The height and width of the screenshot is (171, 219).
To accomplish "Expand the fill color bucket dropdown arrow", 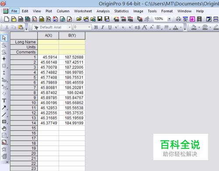I will coord(199,27).
